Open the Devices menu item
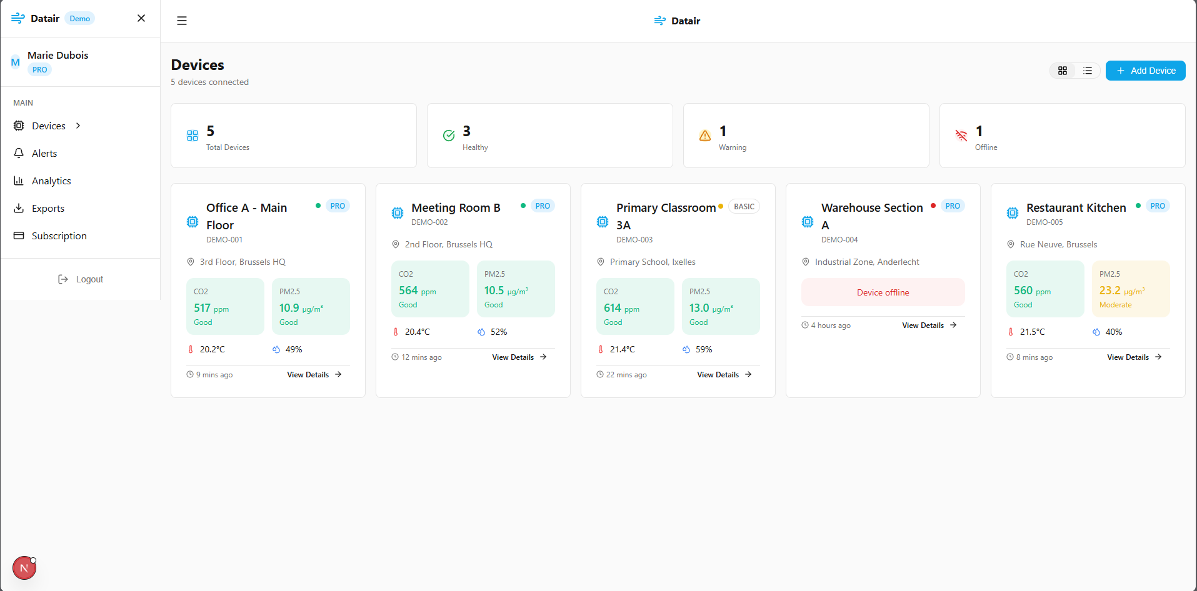This screenshot has height=591, width=1197. point(48,126)
